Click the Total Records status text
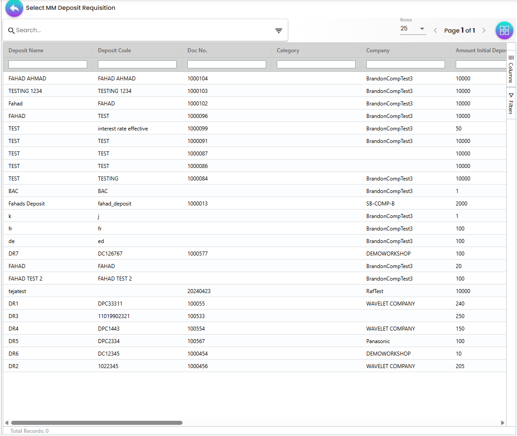Screen dimensions: 517x436 [x=30, y=431]
